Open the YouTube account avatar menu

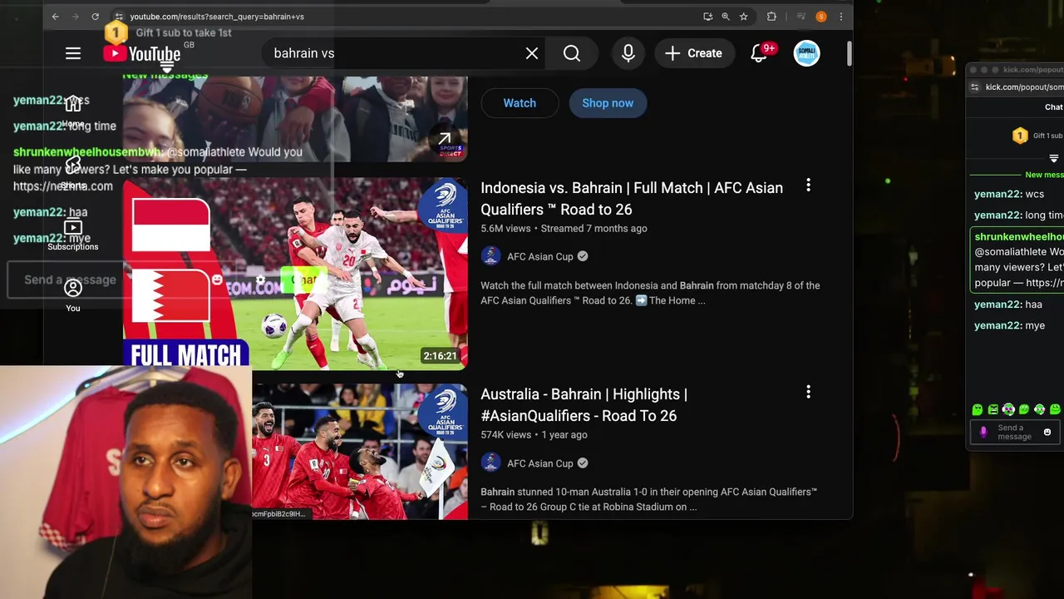(806, 53)
